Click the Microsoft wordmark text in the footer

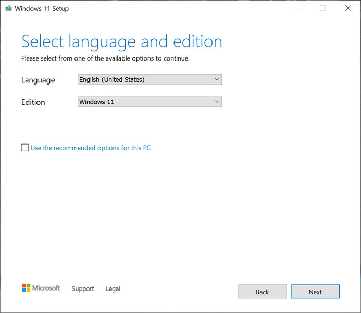tap(46, 288)
